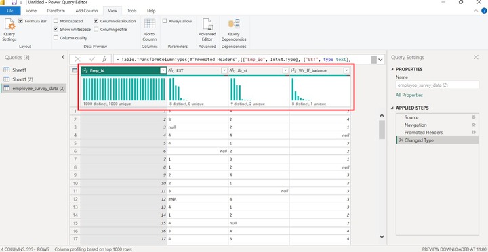Open Navigation step settings gear

tap(474, 125)
